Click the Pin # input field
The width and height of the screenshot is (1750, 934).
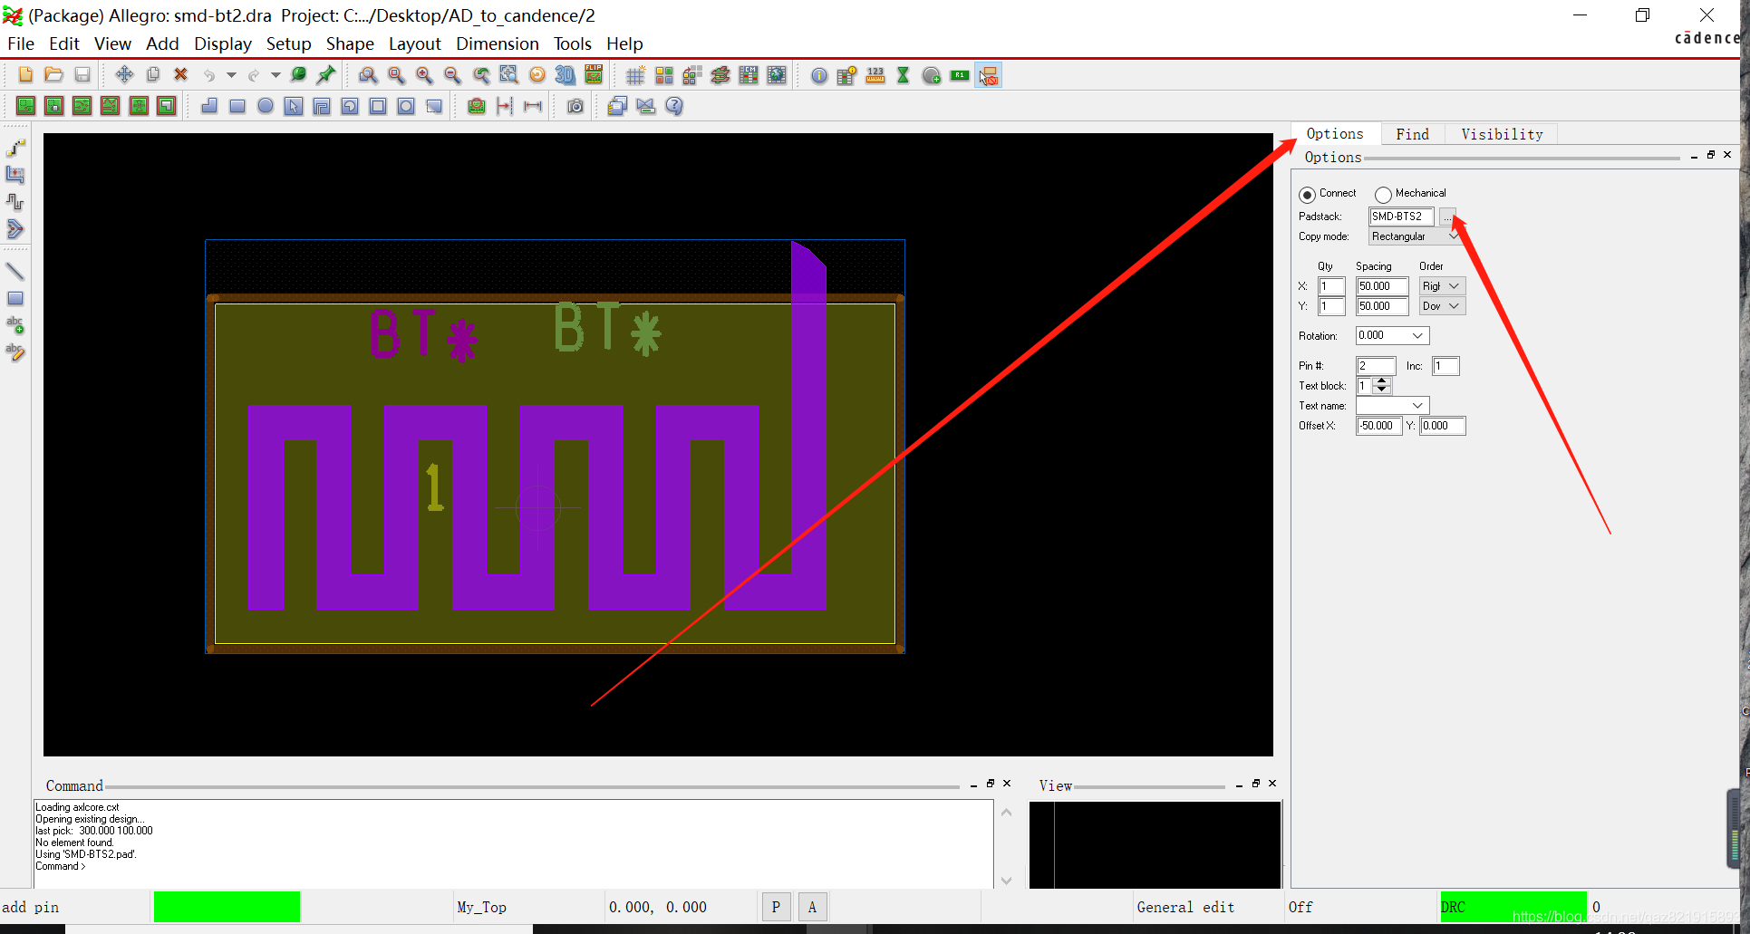1376,366
